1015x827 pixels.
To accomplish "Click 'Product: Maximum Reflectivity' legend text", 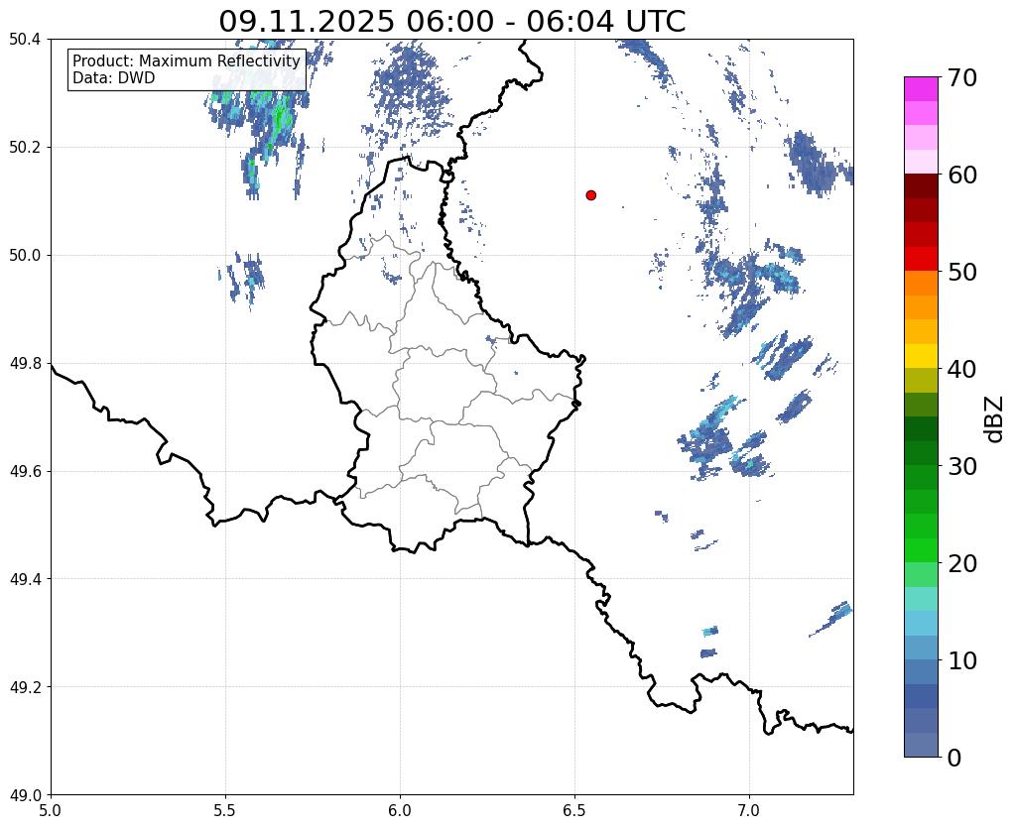I will (187, 60).
